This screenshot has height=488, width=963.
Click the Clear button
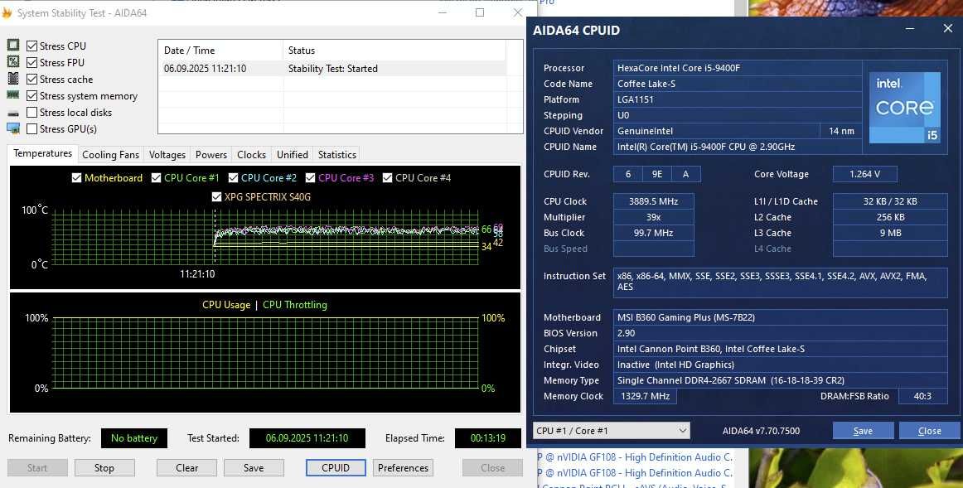(x=186, y=468)
